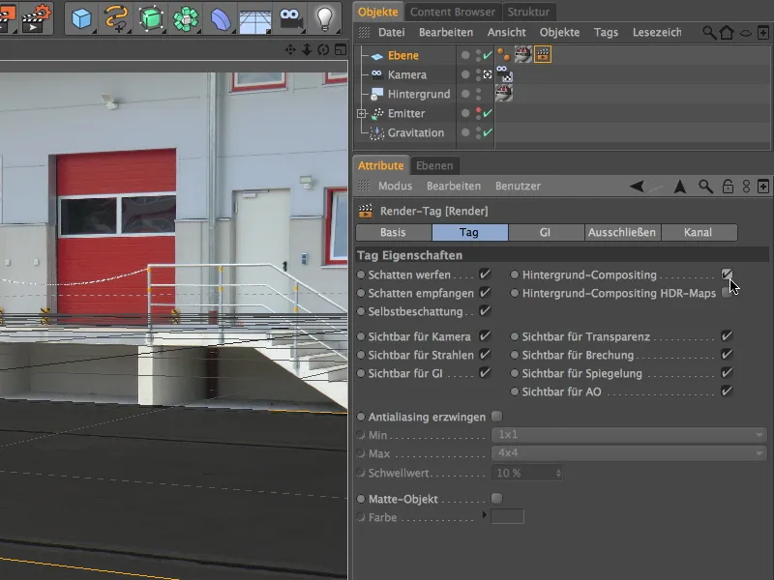Enable the Antialiasing erzwingen checkbox
774x580 pixels.
pyautogui.click(x=498, y=415)
